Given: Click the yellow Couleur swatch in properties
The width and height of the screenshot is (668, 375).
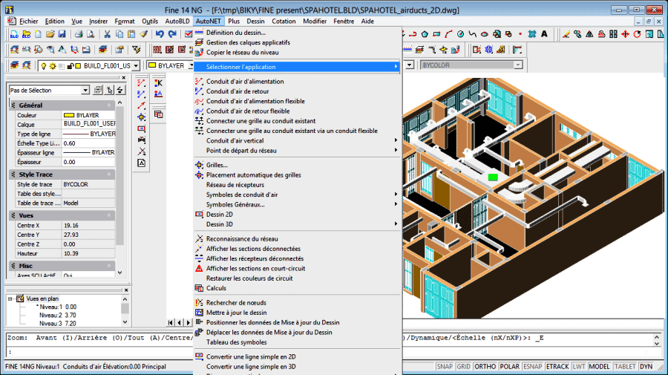Looking at the screenshot, I should coord(69,115).
